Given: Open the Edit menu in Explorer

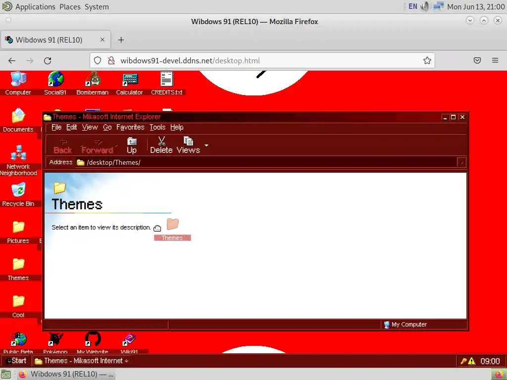Looking at the screenshot, I should pyautogui.click(x=71, y=127).
